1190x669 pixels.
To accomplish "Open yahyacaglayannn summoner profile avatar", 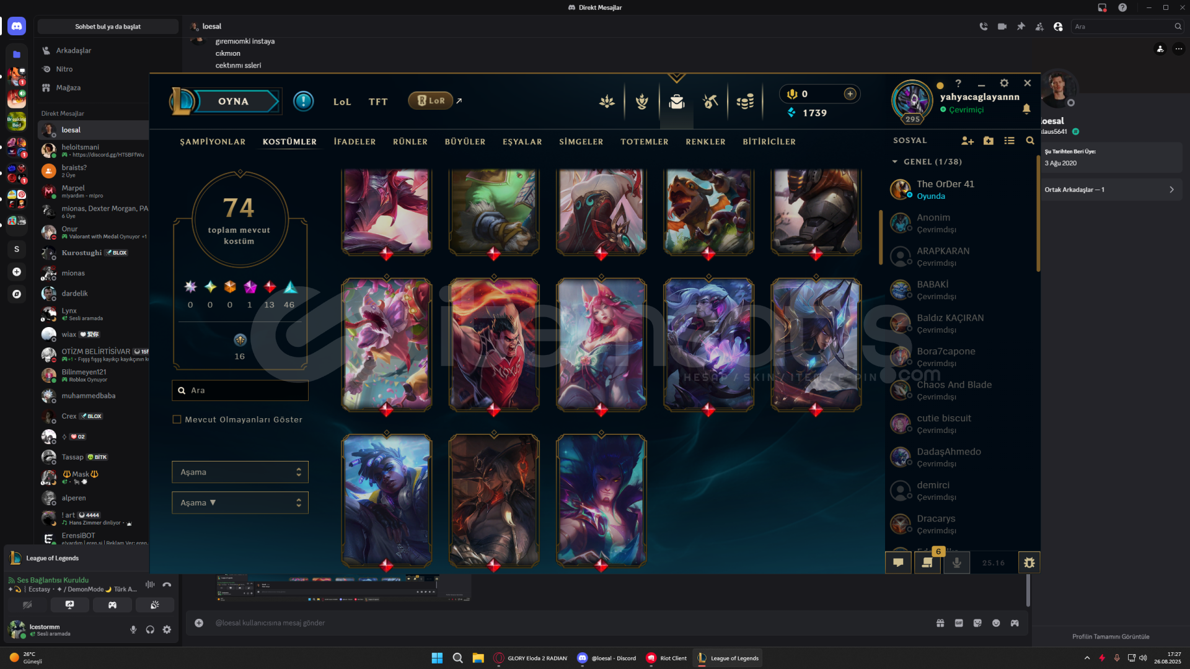I will (x=912, y=100).
